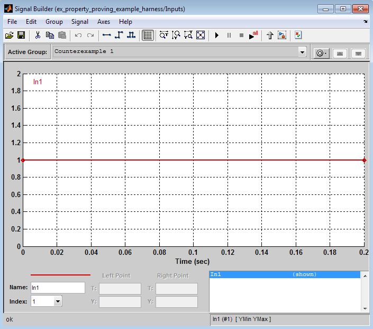This screenshot has width=373, height=329.
Task: Redo the last action
Action: pos(90,35)
